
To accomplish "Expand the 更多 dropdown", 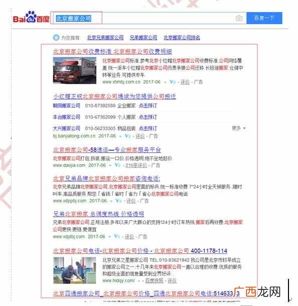I will tap(239, 128).
